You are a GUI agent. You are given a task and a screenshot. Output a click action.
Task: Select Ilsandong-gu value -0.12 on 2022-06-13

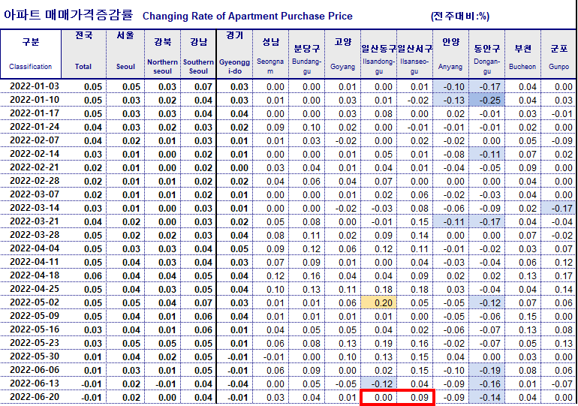click(x=378, y=383)
